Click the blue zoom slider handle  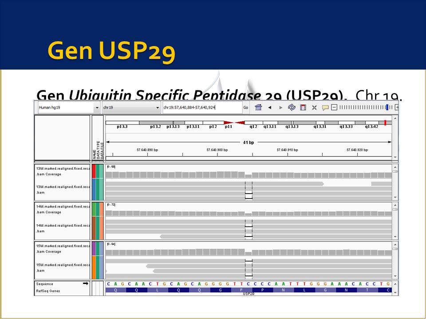click(x=387, y=107)
